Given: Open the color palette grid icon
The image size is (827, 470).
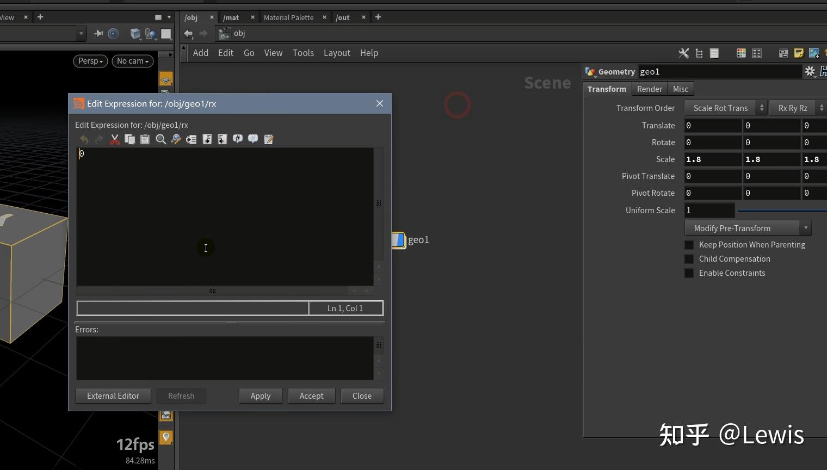Looking at the screenshot, I should click(740, 53).
